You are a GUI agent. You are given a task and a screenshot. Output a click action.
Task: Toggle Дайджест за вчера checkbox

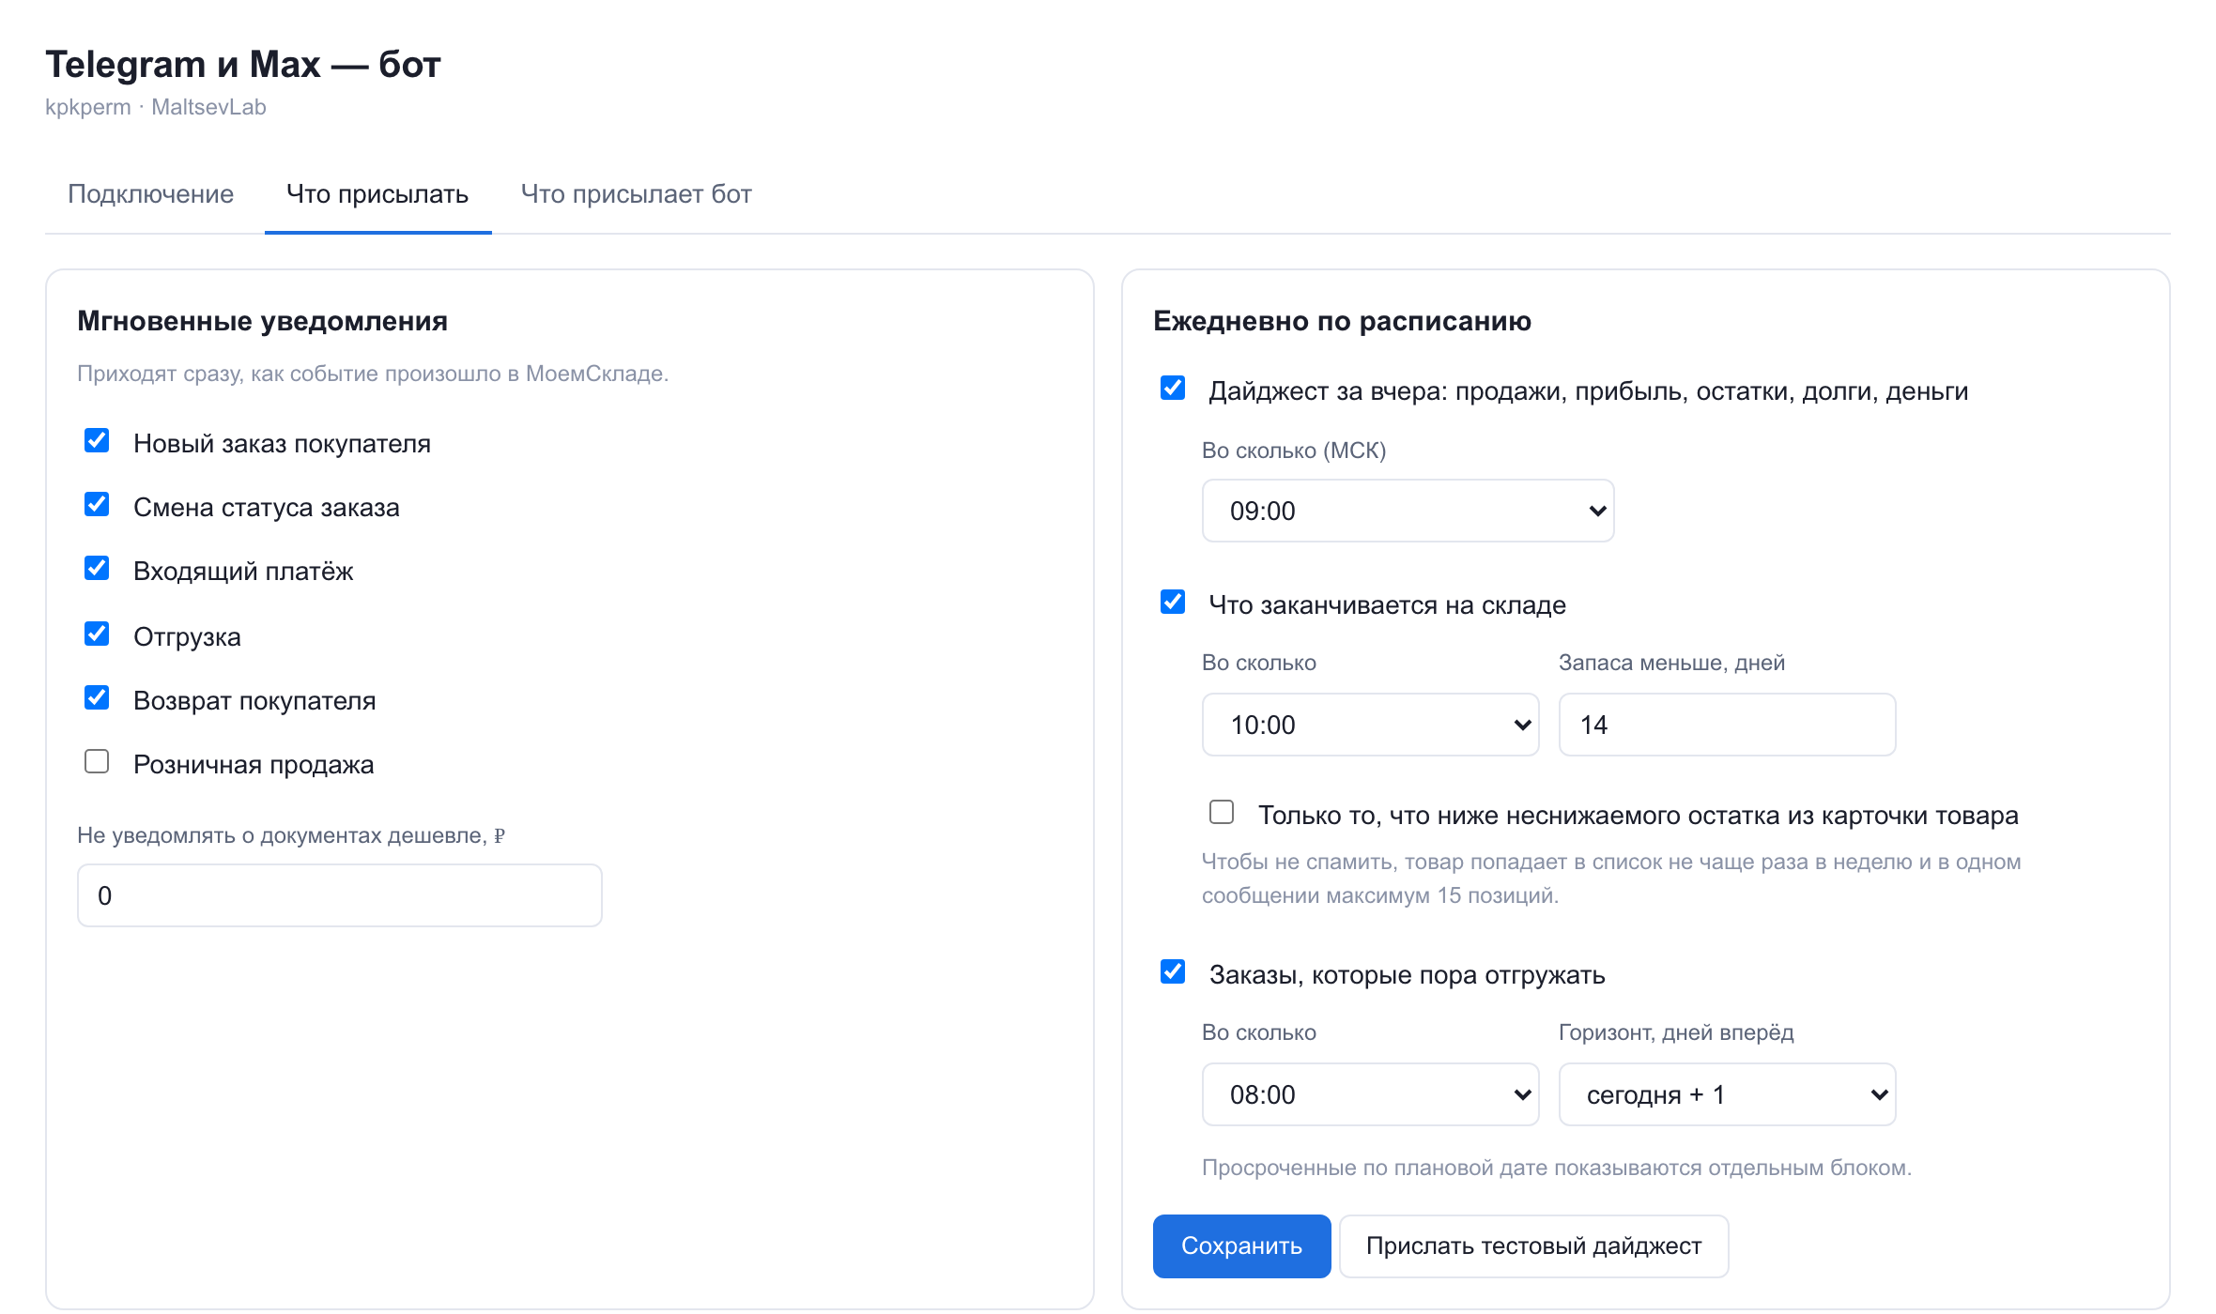(x=1173, y=389)
